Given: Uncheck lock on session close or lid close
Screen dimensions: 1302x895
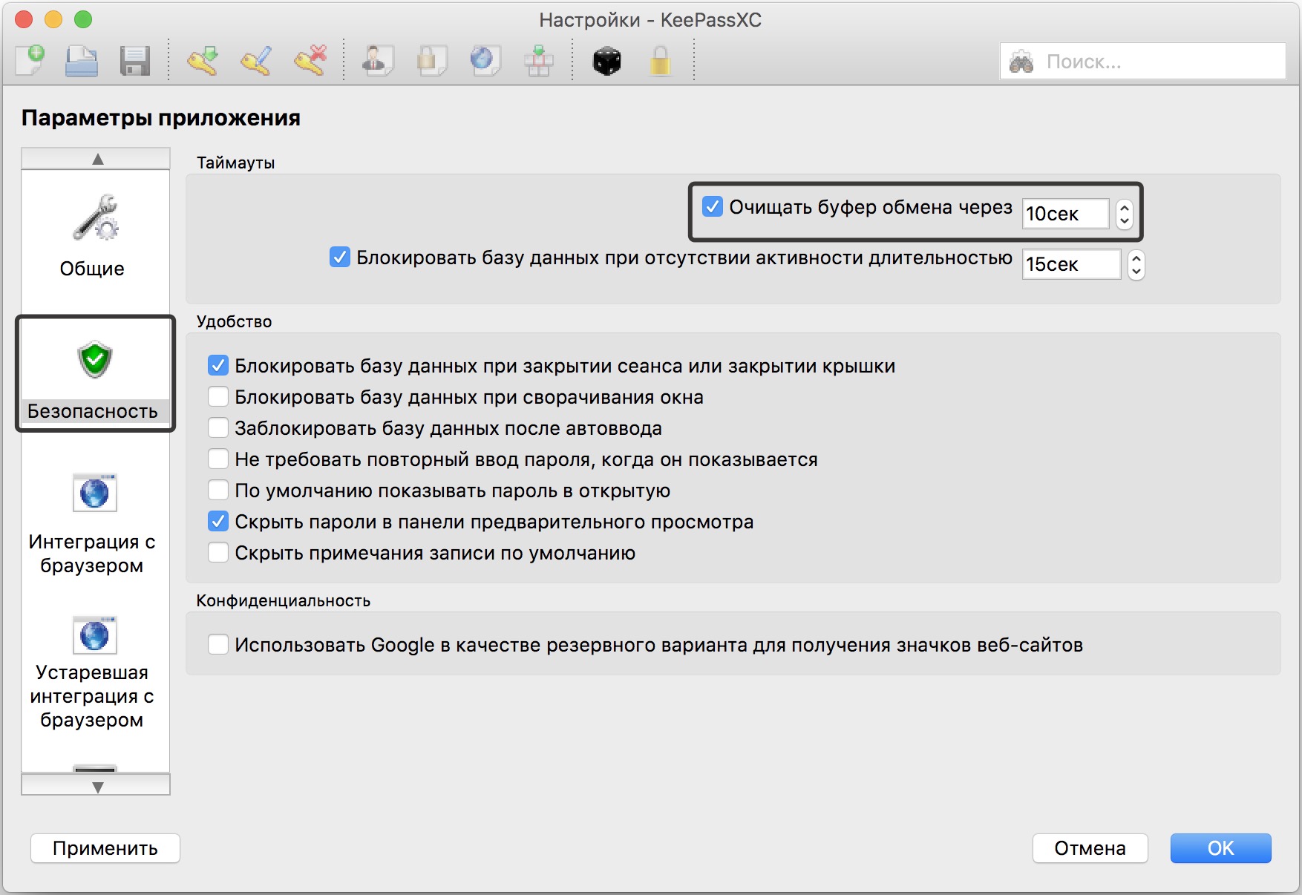Looking at the screenshot, I should tap(218, 365).
